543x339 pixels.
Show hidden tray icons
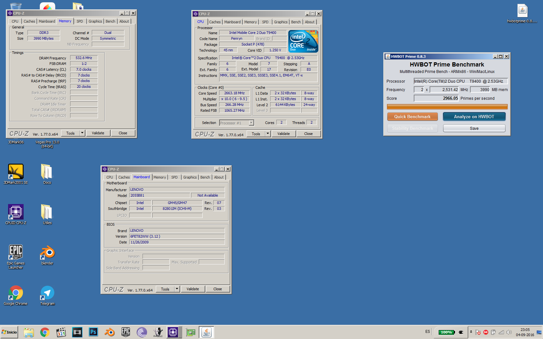pos(471,332)
